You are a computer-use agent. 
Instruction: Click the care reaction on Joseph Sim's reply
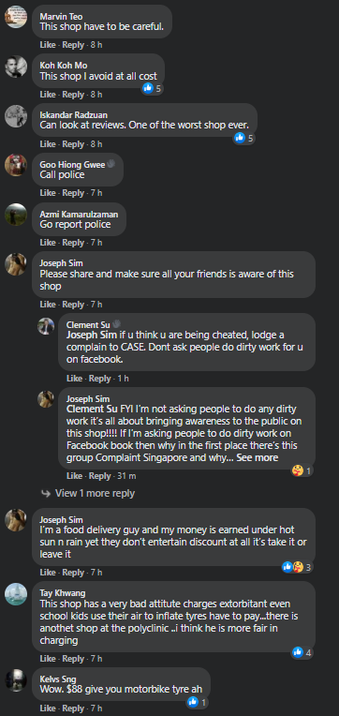[302, 470]
